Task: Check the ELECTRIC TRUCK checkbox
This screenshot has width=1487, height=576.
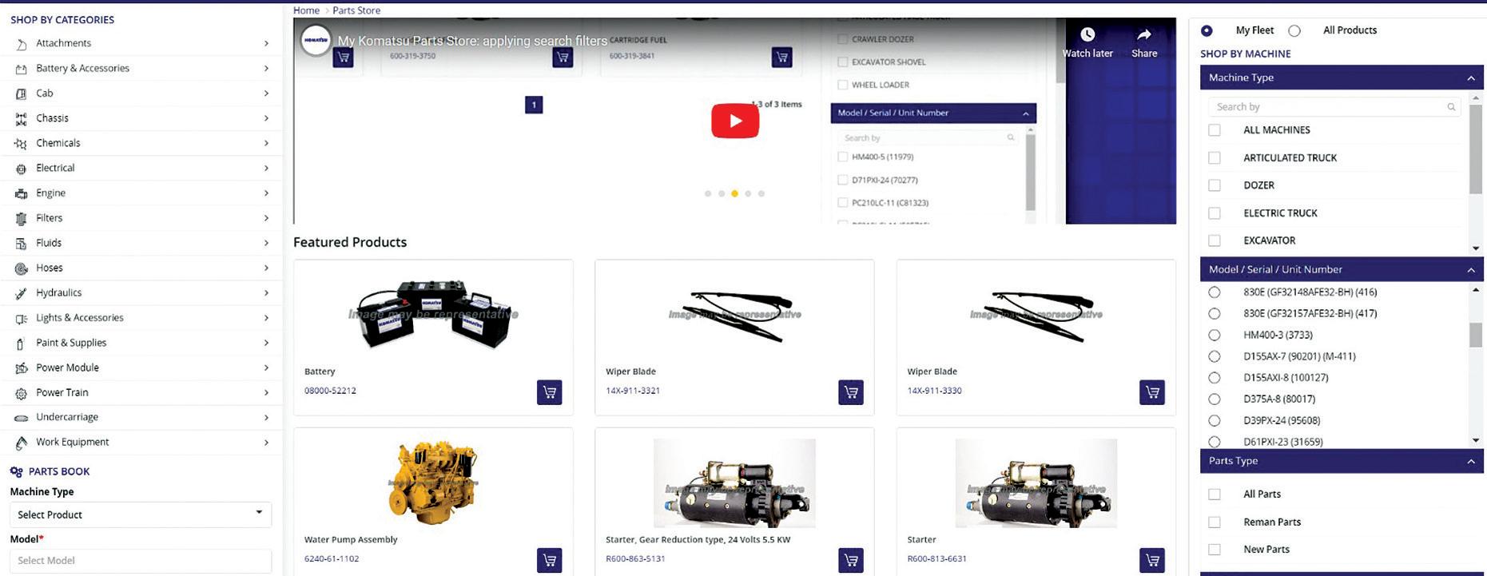Action: 1215,213
